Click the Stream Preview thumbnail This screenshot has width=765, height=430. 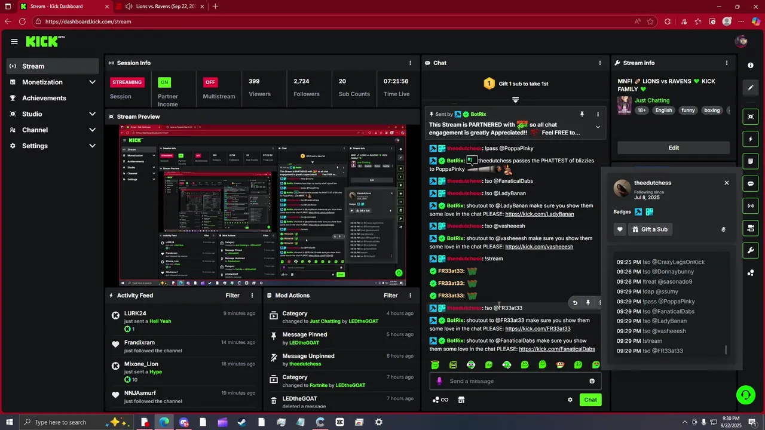pyautogui.click(x=262, y=205)
